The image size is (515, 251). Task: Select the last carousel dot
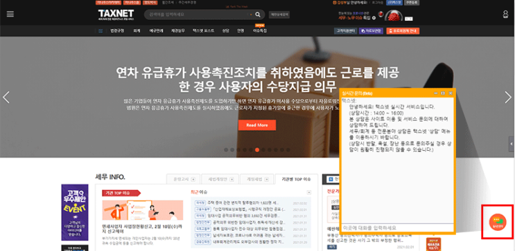click(x=288, y=150)
